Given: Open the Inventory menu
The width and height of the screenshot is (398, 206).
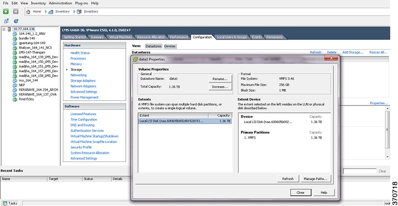Looking at the screenshot, I should tap(39, 3).
